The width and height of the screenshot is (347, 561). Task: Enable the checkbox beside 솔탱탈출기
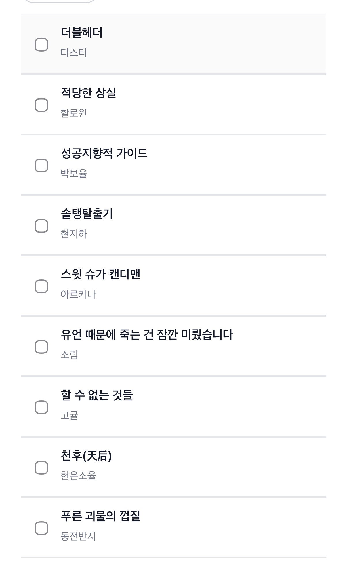coord(41,226)
